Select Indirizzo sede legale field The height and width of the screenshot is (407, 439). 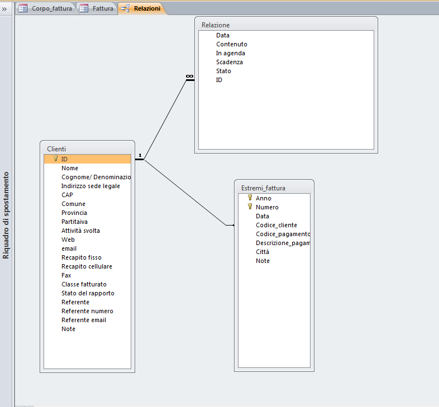pyautogui.click(x=87, y=186)
